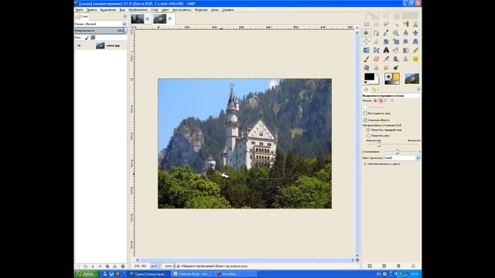Screen dimensions: 495x278
Task: Select the Scissors Select tool
Action: tap(415, 24)
